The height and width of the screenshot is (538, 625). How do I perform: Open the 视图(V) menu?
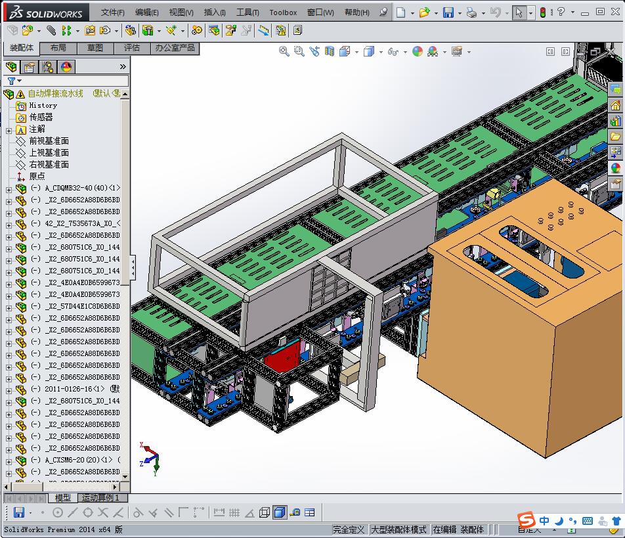tap(181, 12)
